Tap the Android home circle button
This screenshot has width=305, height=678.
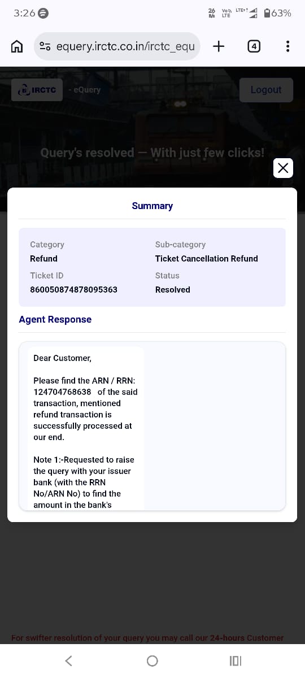click(152, 660)
